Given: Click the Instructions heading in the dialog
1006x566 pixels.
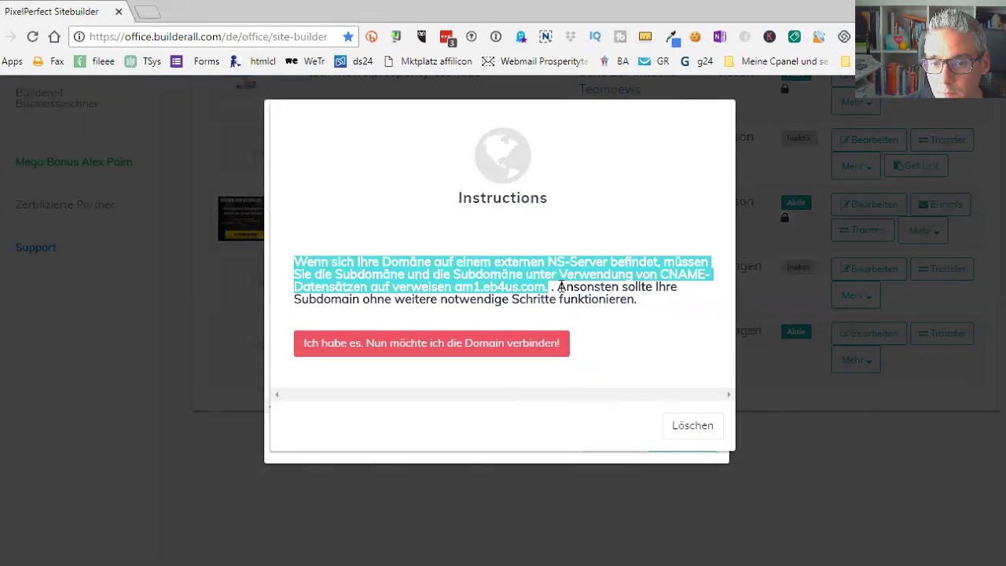Looking at the screenshot, I should click(x=502, y=198).
